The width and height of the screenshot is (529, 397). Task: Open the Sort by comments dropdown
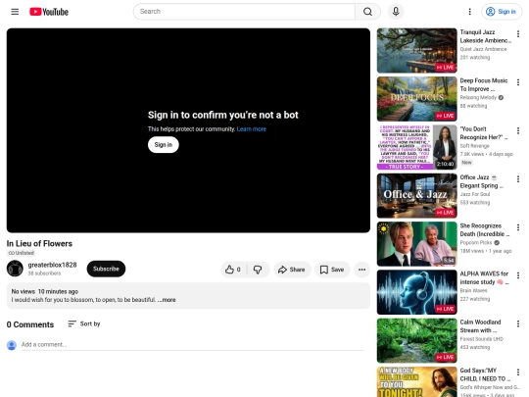pyautogui.click(x=84, y=324)
